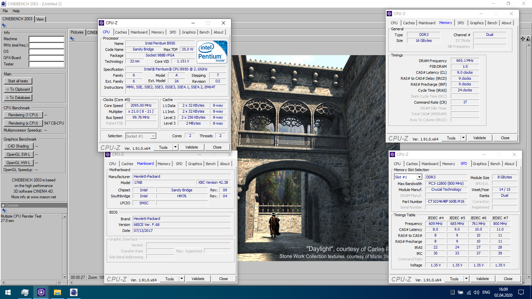Click the volume icon in system tray

tap(476, 292)
